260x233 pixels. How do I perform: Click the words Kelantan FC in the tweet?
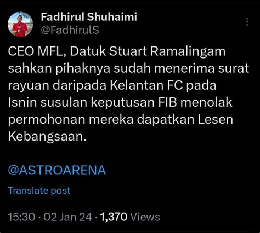[x=146, y=86]
